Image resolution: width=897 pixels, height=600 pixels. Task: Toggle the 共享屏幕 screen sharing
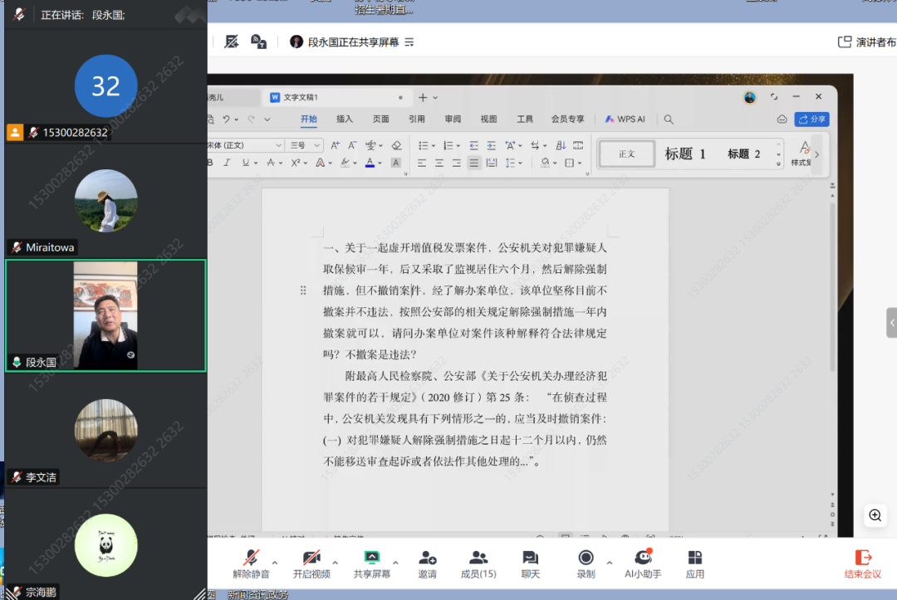point(372,563)
